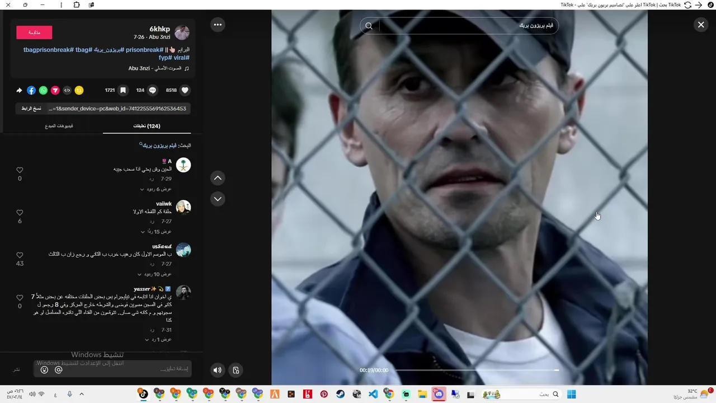Share the video to Facebook

(31, 90)
